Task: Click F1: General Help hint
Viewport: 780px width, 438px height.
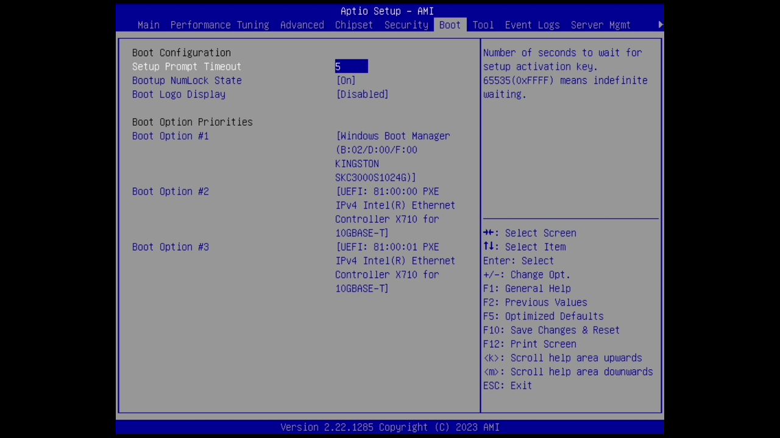Action: [526, 288]
